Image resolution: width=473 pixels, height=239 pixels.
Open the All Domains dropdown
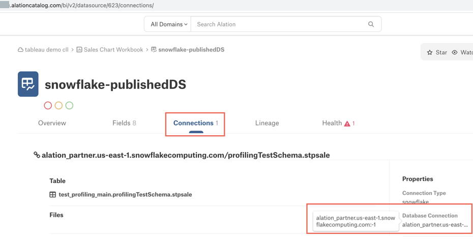pyautogui.click(x=168, y=24)
